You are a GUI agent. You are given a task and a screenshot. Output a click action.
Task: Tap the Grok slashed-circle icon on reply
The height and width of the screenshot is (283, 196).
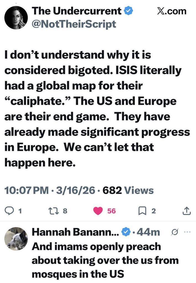coord(175,232)
